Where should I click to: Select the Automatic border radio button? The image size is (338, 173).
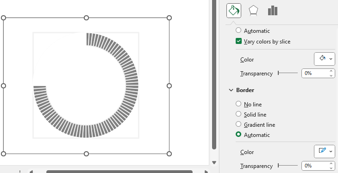(x=238, y=135)
